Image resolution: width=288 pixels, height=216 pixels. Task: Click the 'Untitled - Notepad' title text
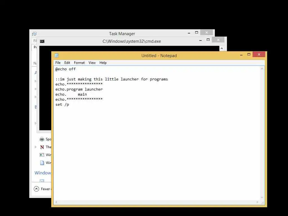[159, 56]
